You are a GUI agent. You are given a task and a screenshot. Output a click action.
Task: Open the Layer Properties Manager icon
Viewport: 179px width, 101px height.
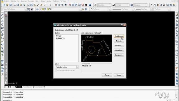tap(37, 9)
